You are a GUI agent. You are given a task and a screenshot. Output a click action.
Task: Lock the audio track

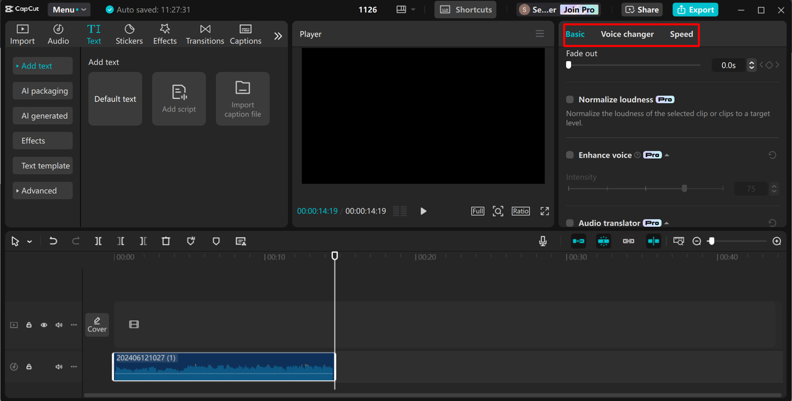pyautogui.click(x=29, y=367)
